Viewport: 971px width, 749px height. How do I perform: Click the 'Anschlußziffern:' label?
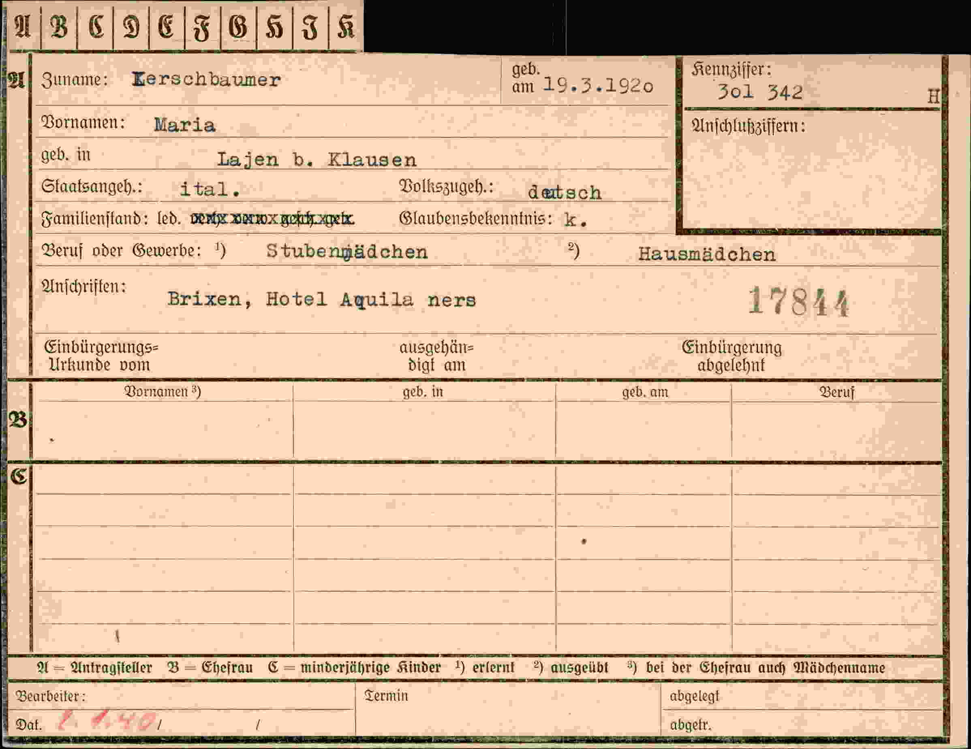(x=748, y=126)
